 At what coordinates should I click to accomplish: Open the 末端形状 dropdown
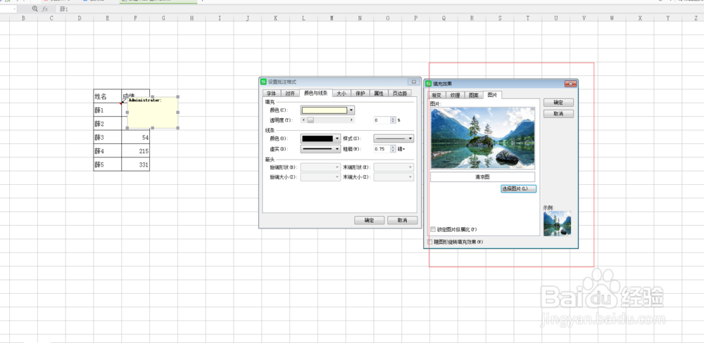(394, 167)
